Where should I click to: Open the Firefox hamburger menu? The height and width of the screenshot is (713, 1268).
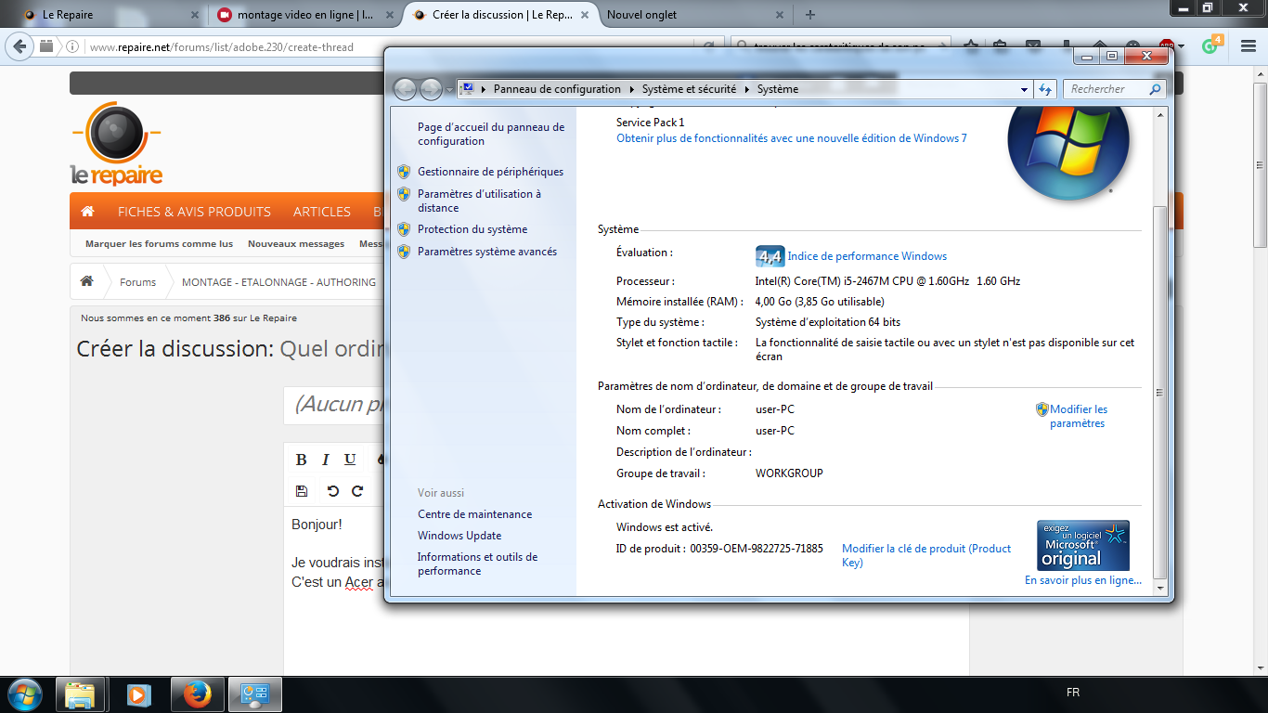(1247, 46)
